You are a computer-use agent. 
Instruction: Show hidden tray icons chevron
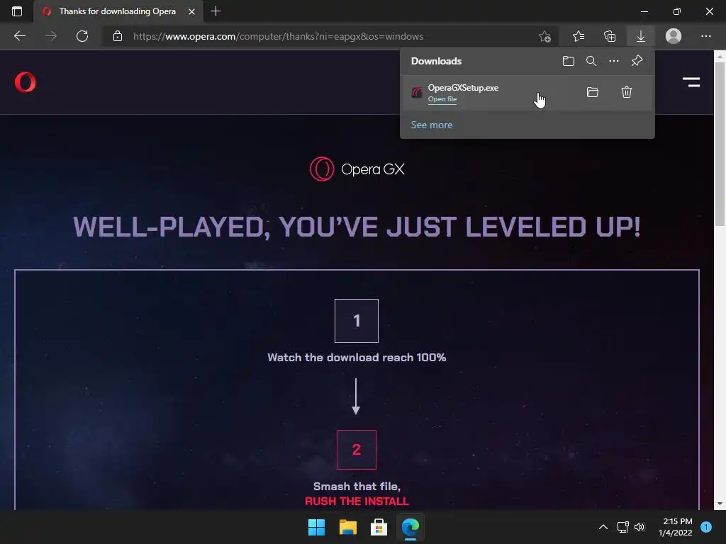[603, 527]
